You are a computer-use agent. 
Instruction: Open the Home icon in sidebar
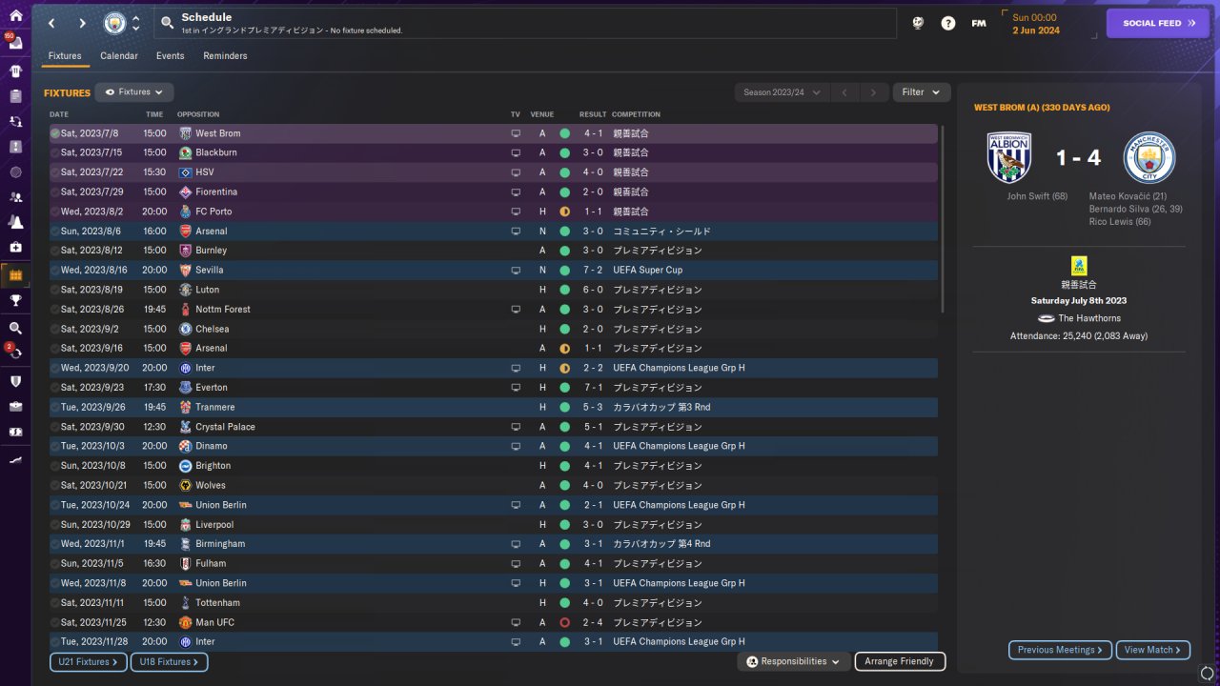point(15,16)
